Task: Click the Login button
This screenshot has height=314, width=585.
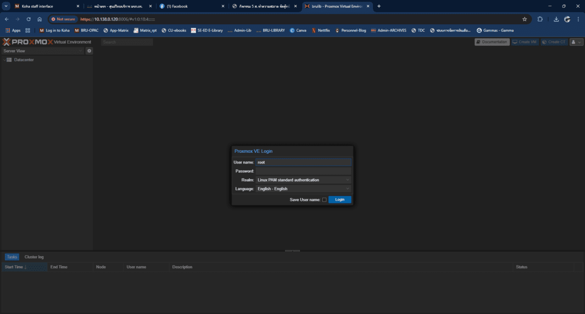Action: (340, 200)
